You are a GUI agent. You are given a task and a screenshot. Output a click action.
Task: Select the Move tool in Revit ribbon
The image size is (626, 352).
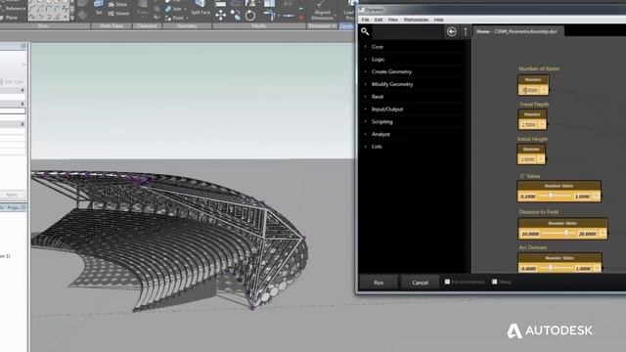[x=220, y=16]
